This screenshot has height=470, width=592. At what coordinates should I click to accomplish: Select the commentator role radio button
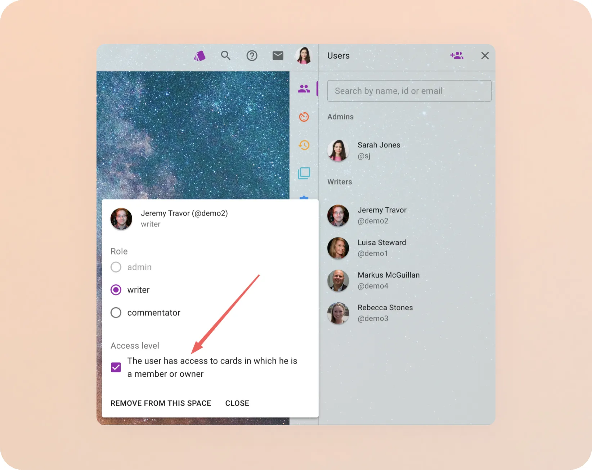(x=116, y=312)
